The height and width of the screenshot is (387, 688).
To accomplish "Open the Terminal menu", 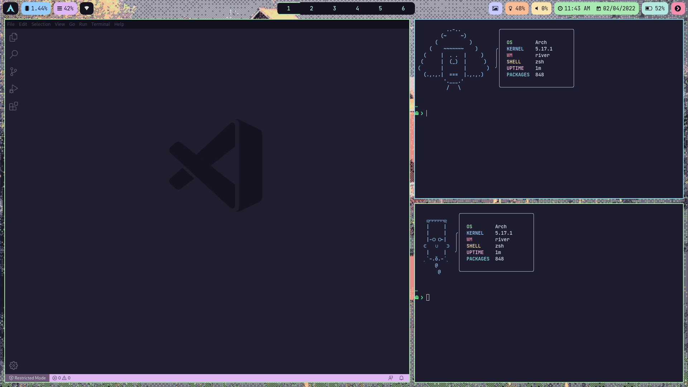I will (100, 24).
